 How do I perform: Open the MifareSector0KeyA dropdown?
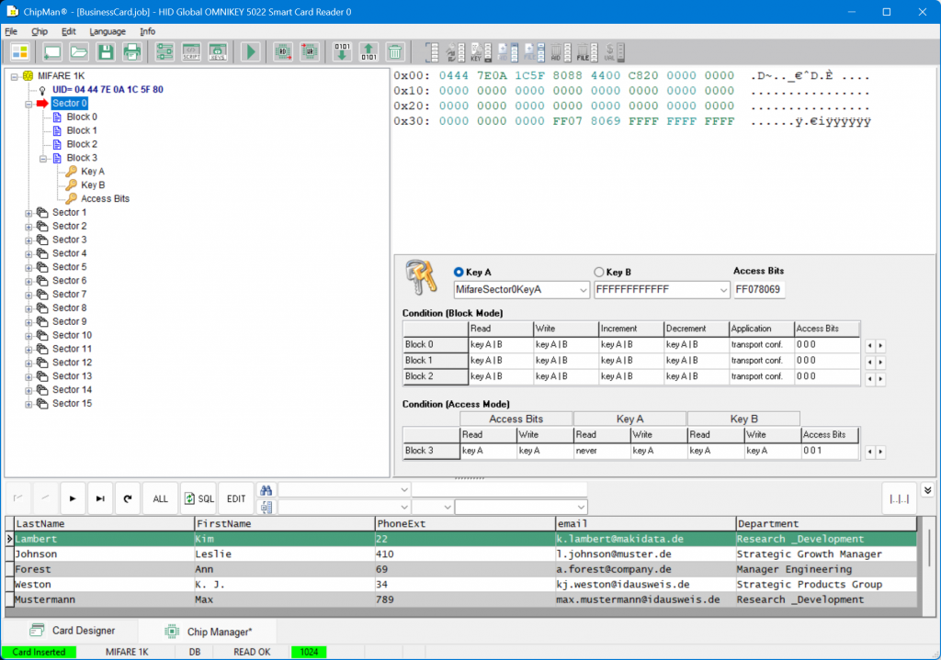[583, 290]
